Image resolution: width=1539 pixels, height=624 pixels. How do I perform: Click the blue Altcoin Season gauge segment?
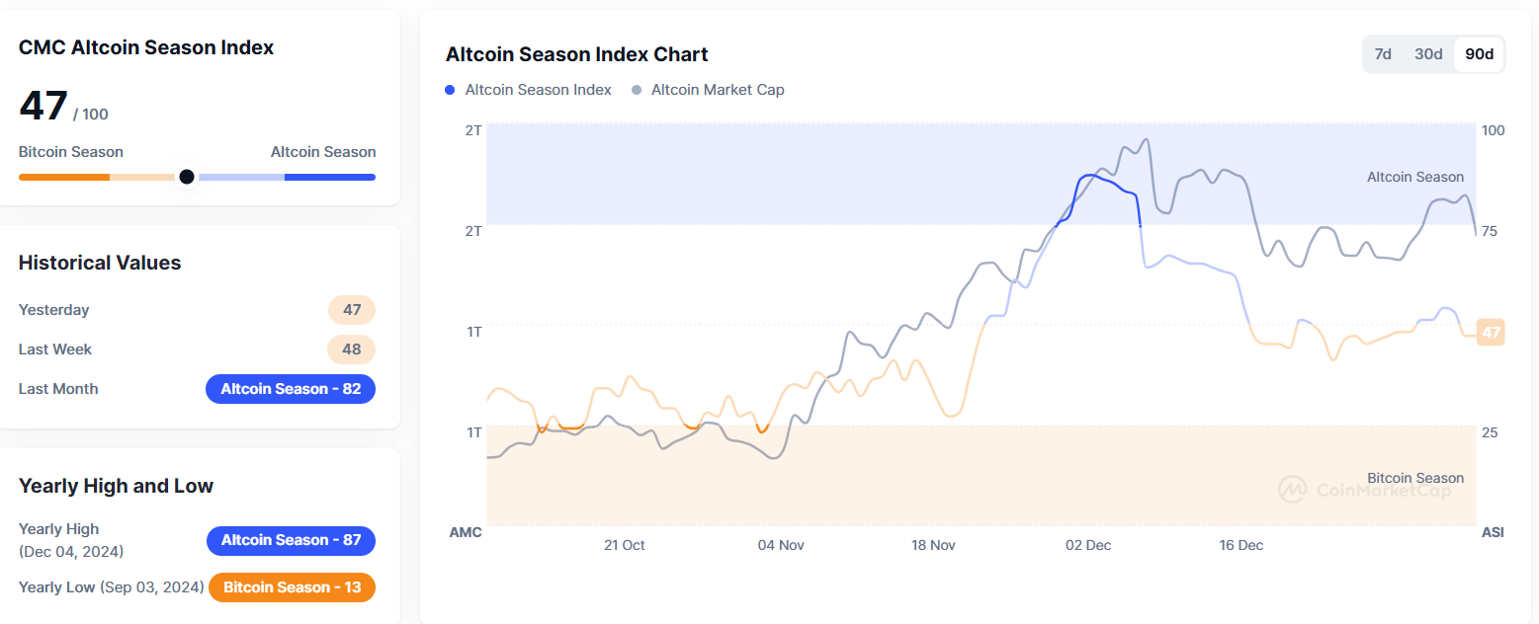(x=330, y=177)
